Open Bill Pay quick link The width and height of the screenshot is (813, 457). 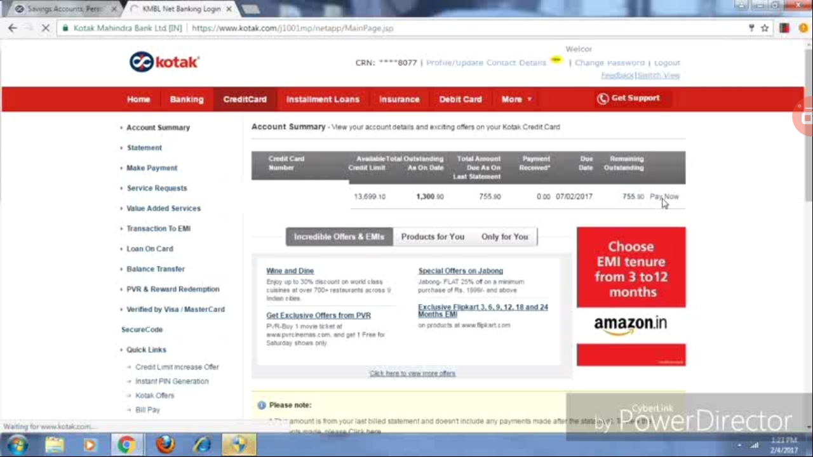147,410
